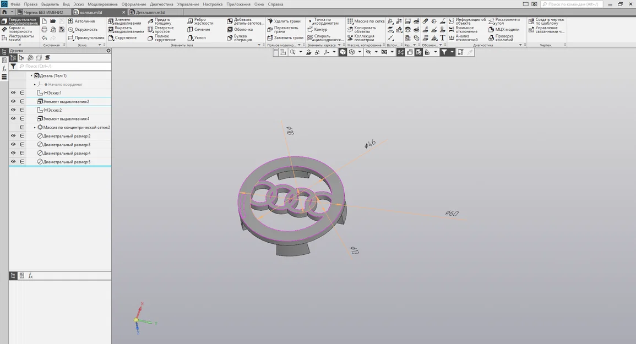The image size is (636, 344).
Task: Choose Отверстие простое hole tool
Action: pyautogui.click(x=161, y=30)
